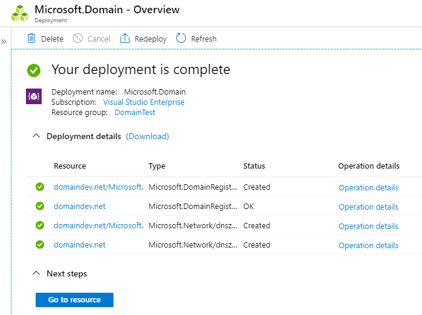Click the Resource column header
422x315 pixels.
tap(70, 166)
